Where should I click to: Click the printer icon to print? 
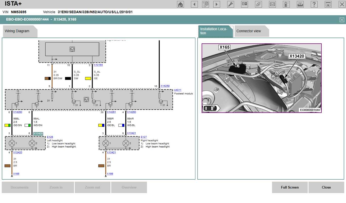pos(300,4)
